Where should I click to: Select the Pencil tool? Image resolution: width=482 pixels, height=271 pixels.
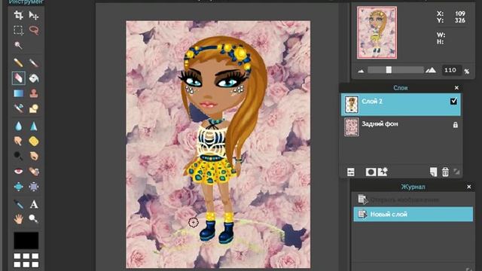click(18, 63)
